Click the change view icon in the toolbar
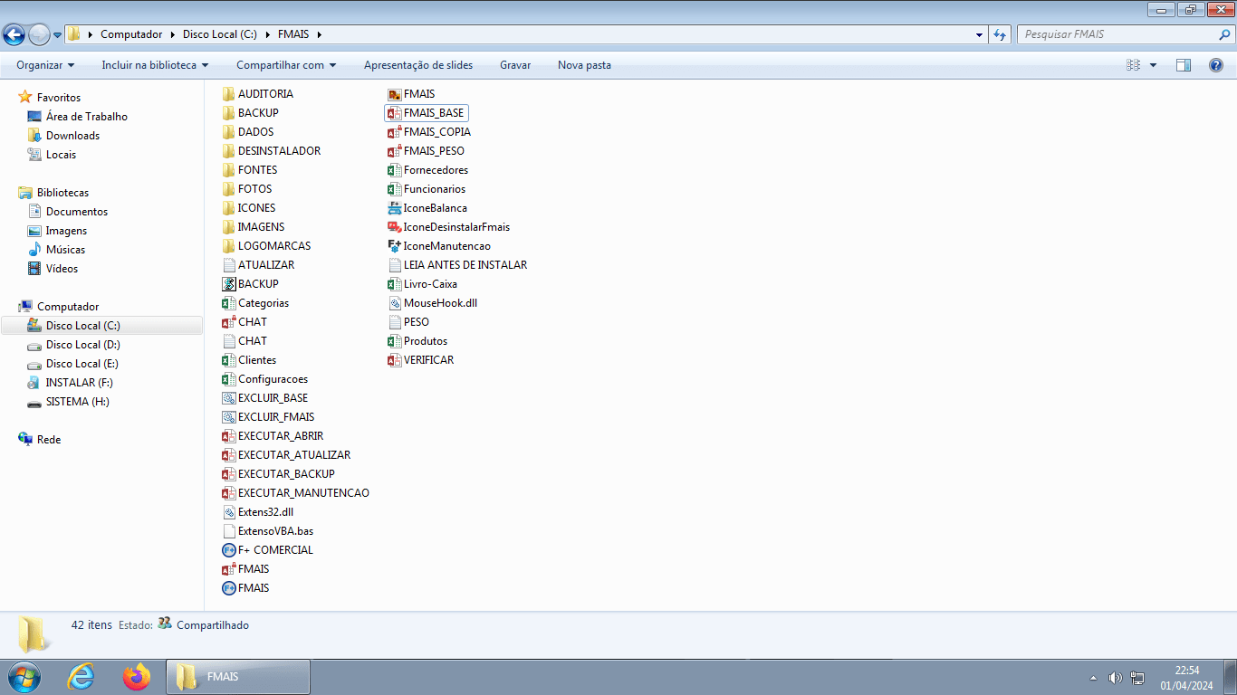Screen dimensions: 1237x695 pyautogui.click(x=1133, y=65)
